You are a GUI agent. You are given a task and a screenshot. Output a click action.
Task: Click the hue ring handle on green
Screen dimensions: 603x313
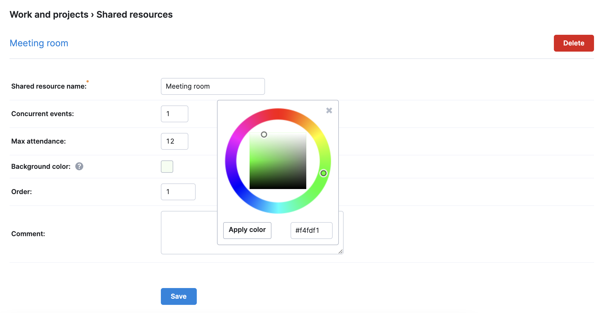323,173
